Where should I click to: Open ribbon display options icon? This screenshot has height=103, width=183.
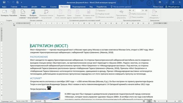160,2
